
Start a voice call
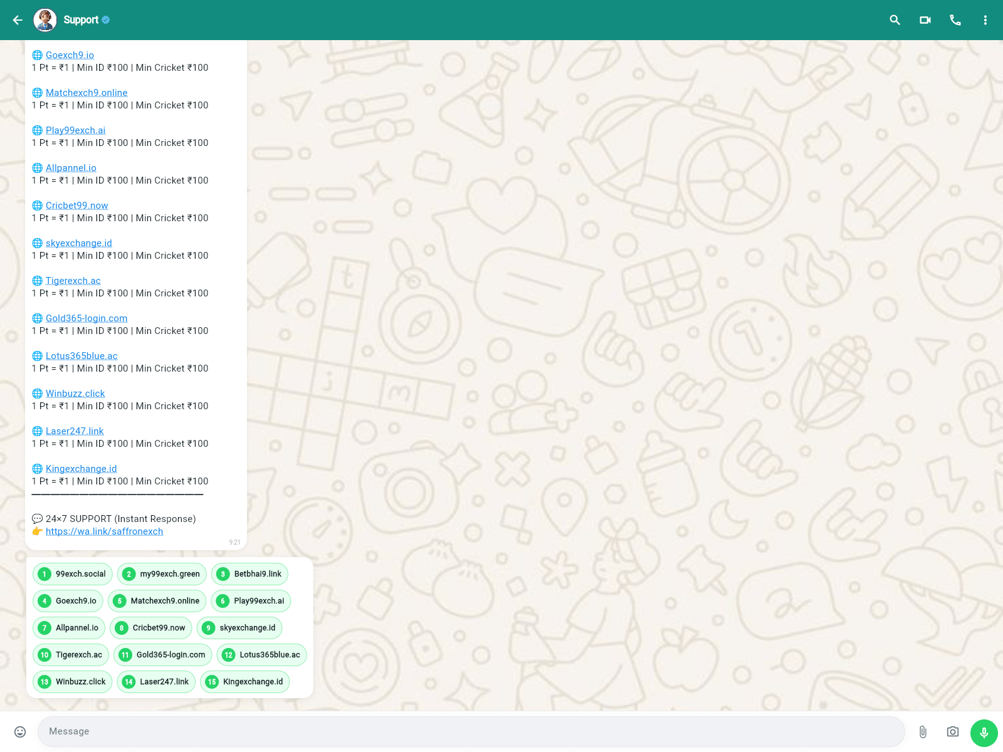click(x=955, y=20)
